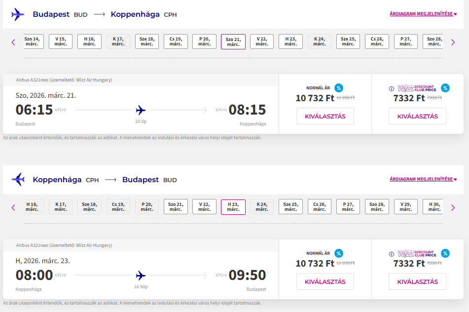Viewport: 469px width, 312px height.
Task: Select return date P 27, márc.
Action: point(348,207)
